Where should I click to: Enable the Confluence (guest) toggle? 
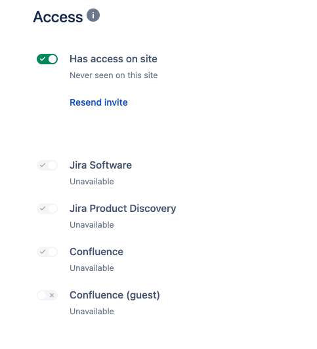point(47,295)
